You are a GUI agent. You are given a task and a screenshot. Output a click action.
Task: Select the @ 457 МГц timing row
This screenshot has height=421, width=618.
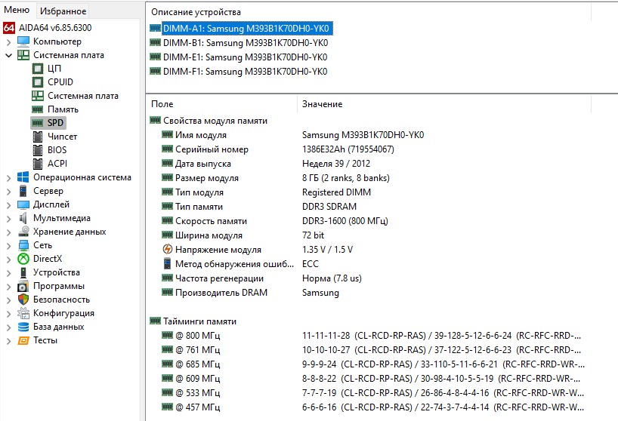(x=373, y=407)
